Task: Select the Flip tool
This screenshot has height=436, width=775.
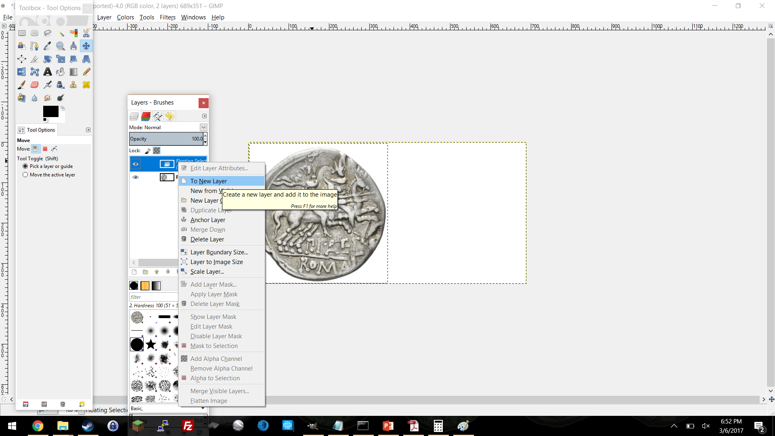Action: [x=22, y=72]
